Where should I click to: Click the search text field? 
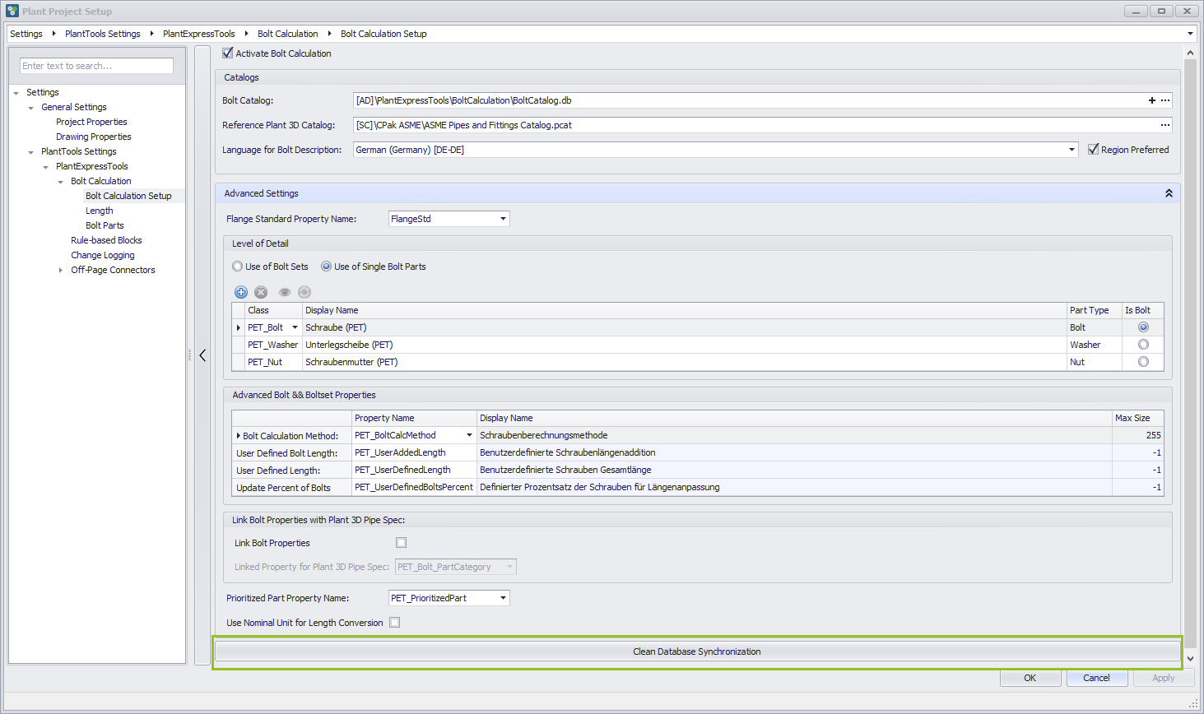(96, 66)
